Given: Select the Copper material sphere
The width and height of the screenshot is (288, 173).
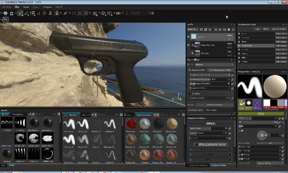Looking at the screenshot, I should [145, 154].
